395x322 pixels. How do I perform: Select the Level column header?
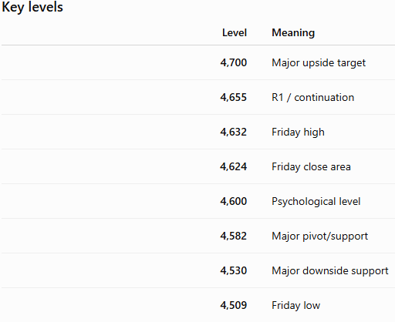tap(235, 33)
